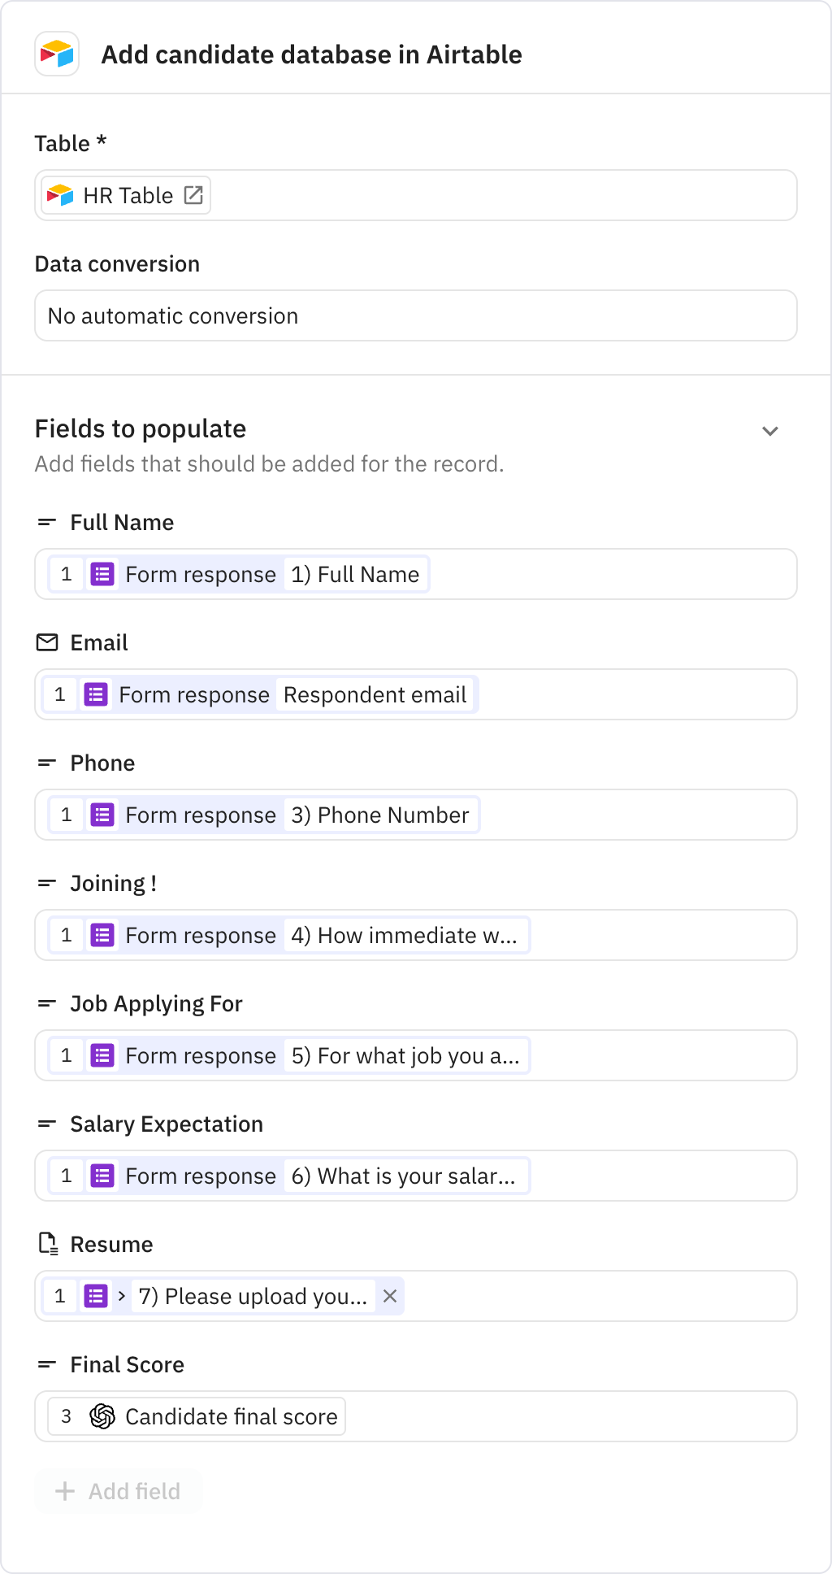
Task: Select the 'Respondent email' variable pill
Action: coord(260,694)
